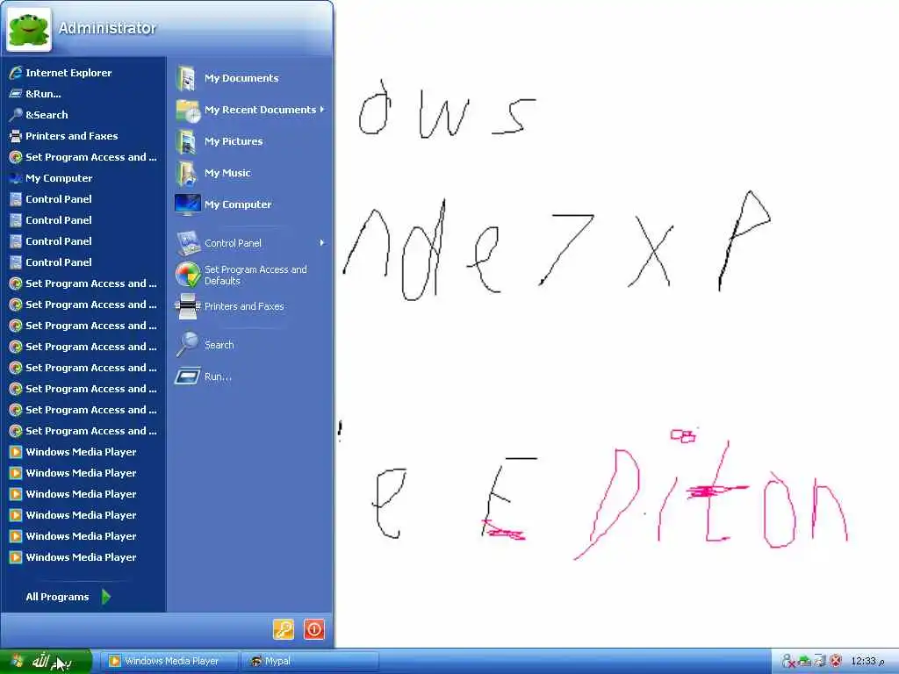
Task: Click the Run... window icon
Action: coord(188,376)
